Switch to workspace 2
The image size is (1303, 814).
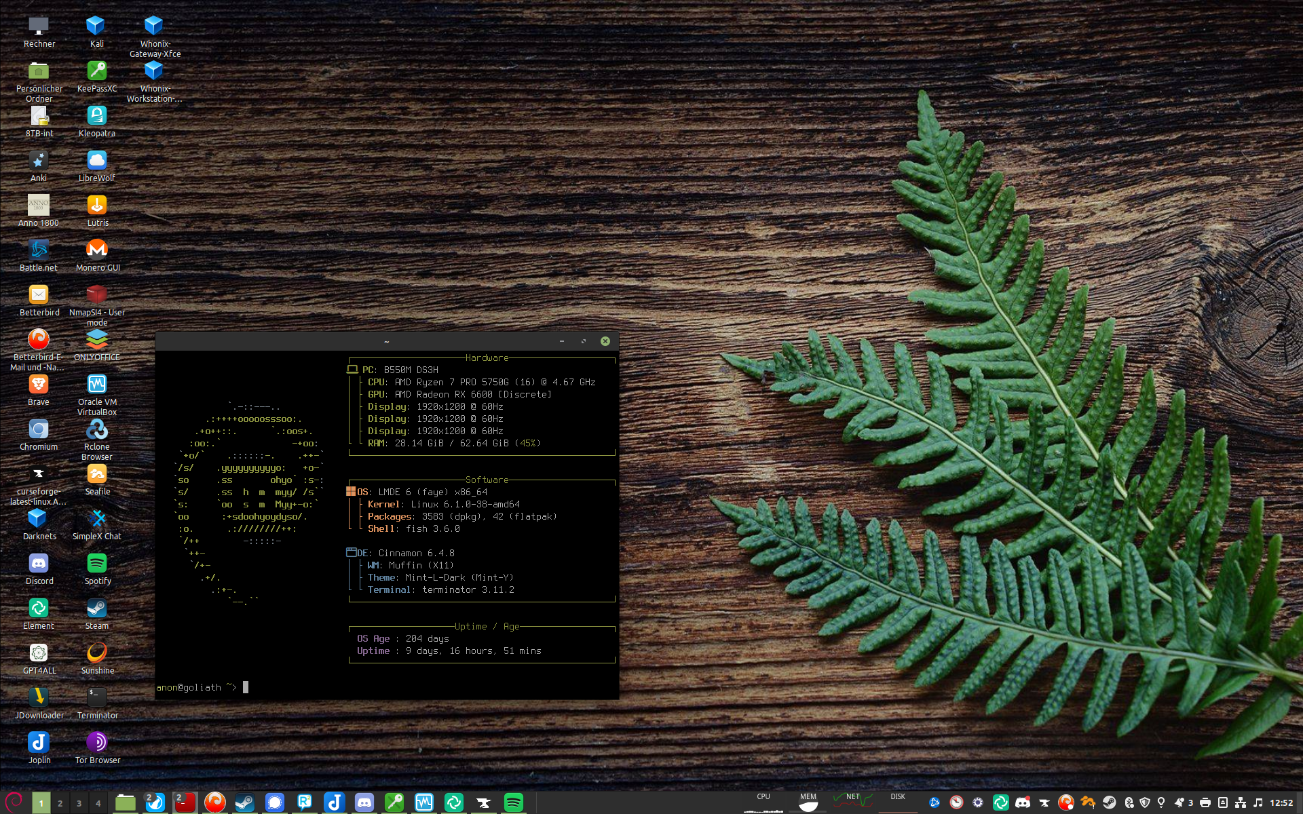pyautogui.click(x=60, y=803)
